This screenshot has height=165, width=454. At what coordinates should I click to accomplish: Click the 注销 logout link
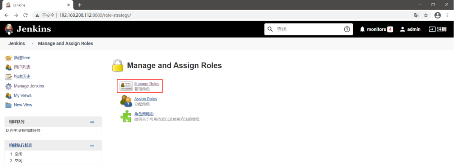click(442, 29)
